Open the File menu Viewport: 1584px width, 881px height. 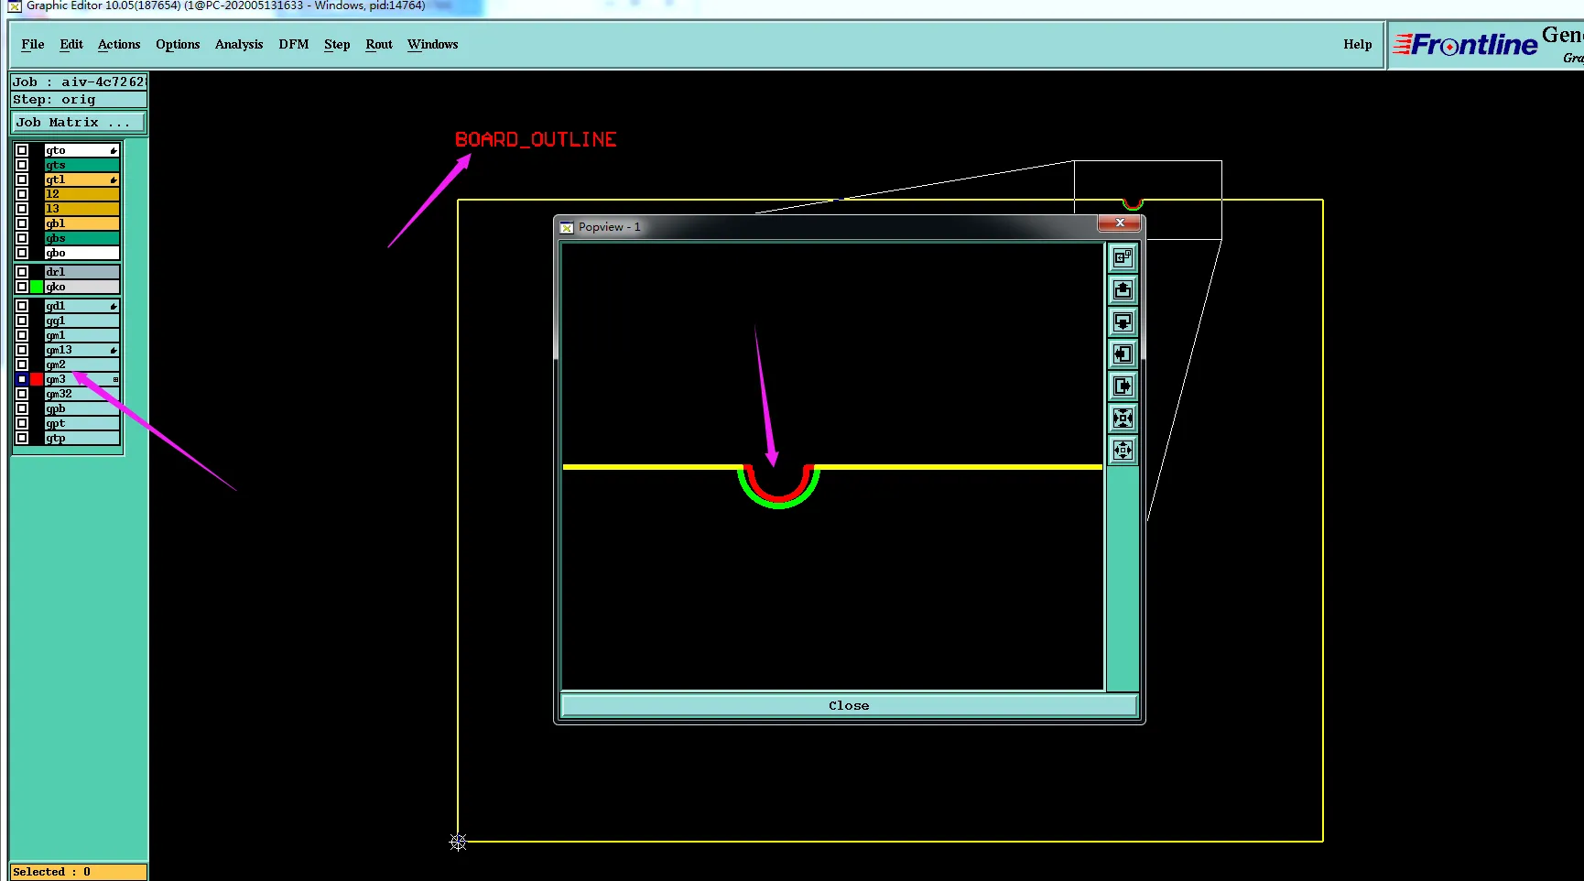coord(33,44)
